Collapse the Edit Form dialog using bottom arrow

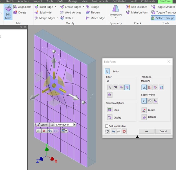[x=137, y=137]
